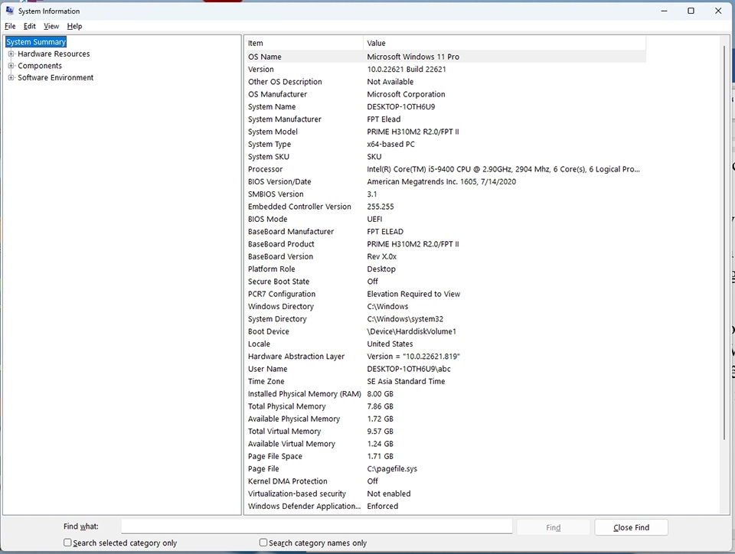Open the View menu
735x554 pixels.
click(x=51, y=25)
